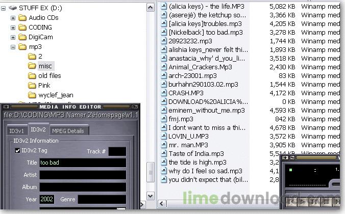
Task: Click the wyclef_jean folder icon
Action: click(x=32, y=95)
